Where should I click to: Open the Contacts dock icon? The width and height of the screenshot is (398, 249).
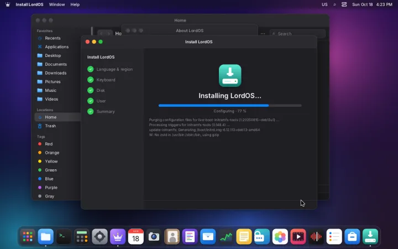(172, 237)
